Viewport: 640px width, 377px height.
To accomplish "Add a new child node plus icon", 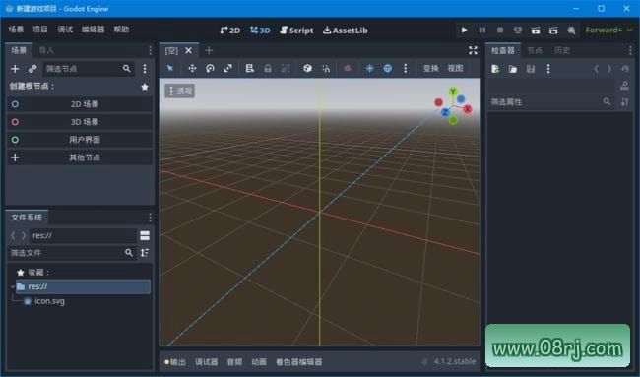I will (x=15, y=69).
